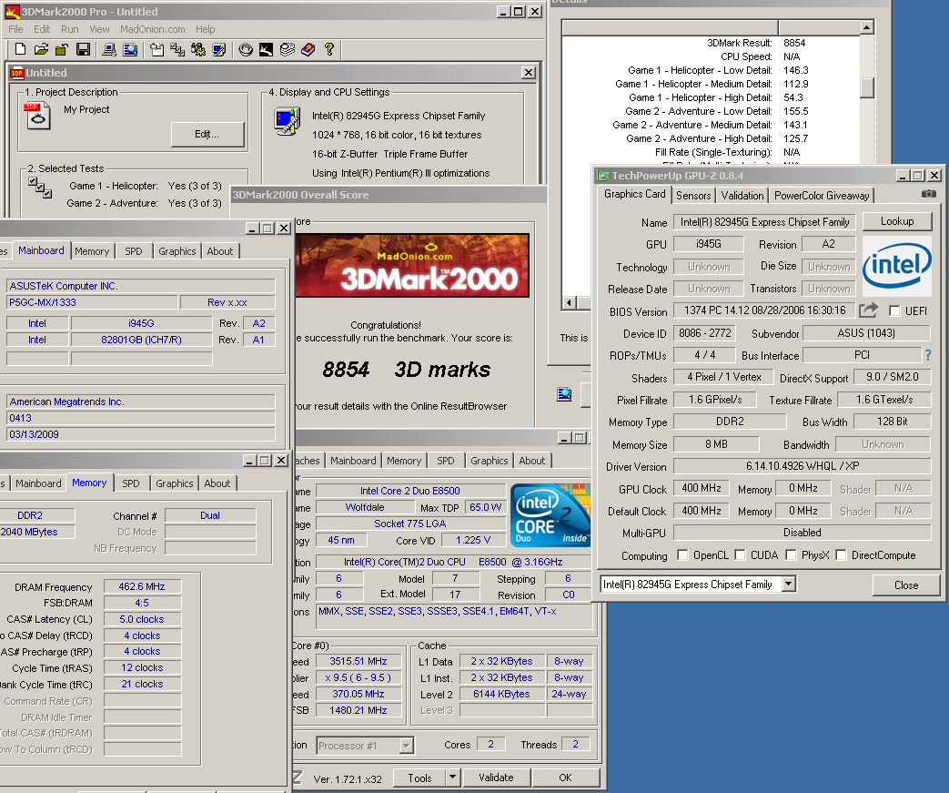Select the Graphics tab in the CPU-Z Memory window
This screenshot has height=793, width=949.
pos(175,483)
